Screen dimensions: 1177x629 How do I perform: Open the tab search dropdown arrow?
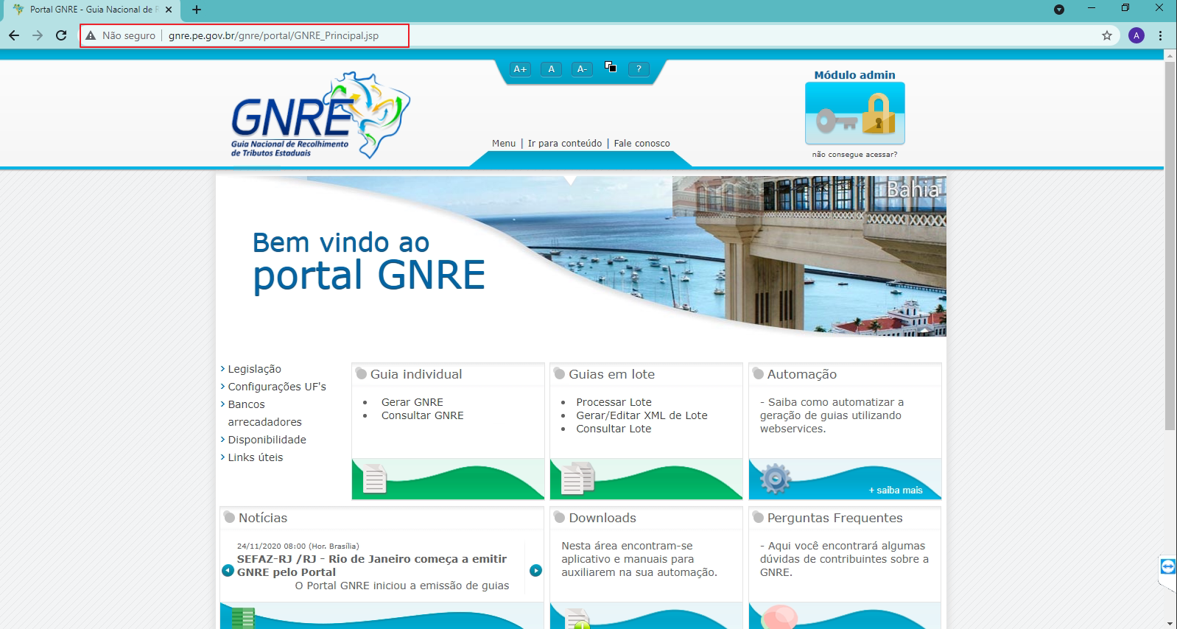click(x=1059, y=10)
